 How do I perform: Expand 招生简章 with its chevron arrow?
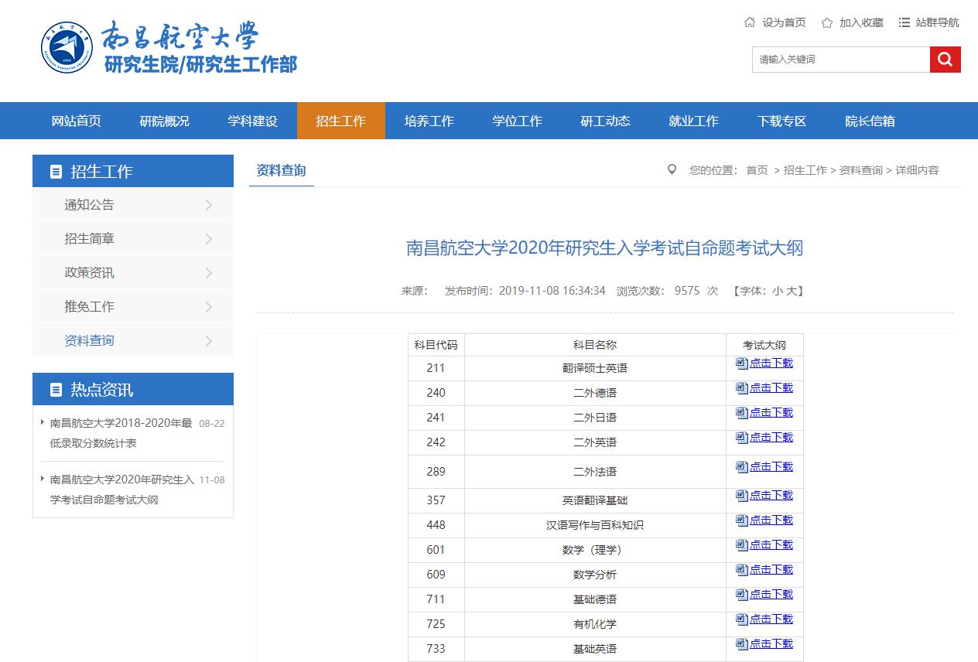point(208,239)
